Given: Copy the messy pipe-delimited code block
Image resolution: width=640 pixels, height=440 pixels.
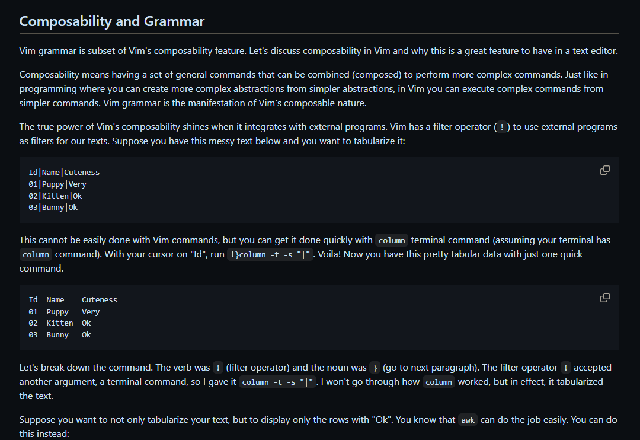Looking at the screenshot, I should click(604, 170).
